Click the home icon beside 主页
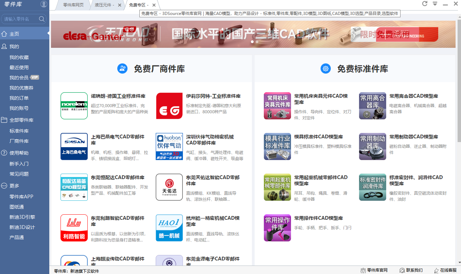The width and height of the screenshot is (461, 274). pyautogui.click(x=4, y=34)
